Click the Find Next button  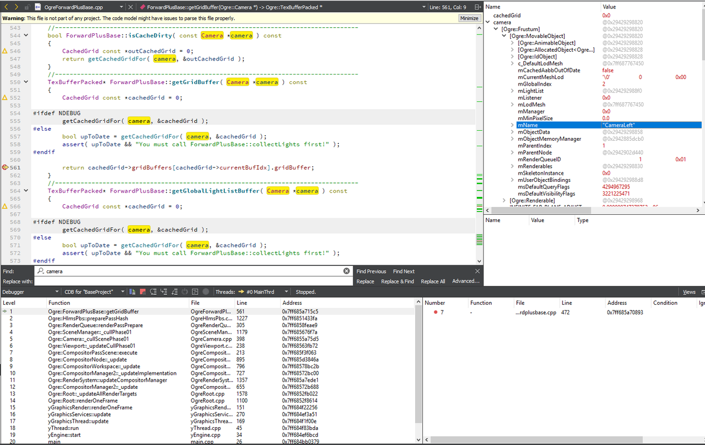click(404, 271)
